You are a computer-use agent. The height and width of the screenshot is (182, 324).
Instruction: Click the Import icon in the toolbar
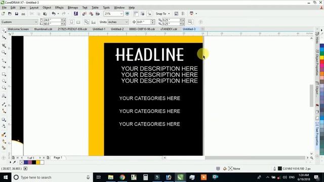click(x=85, y=14)
